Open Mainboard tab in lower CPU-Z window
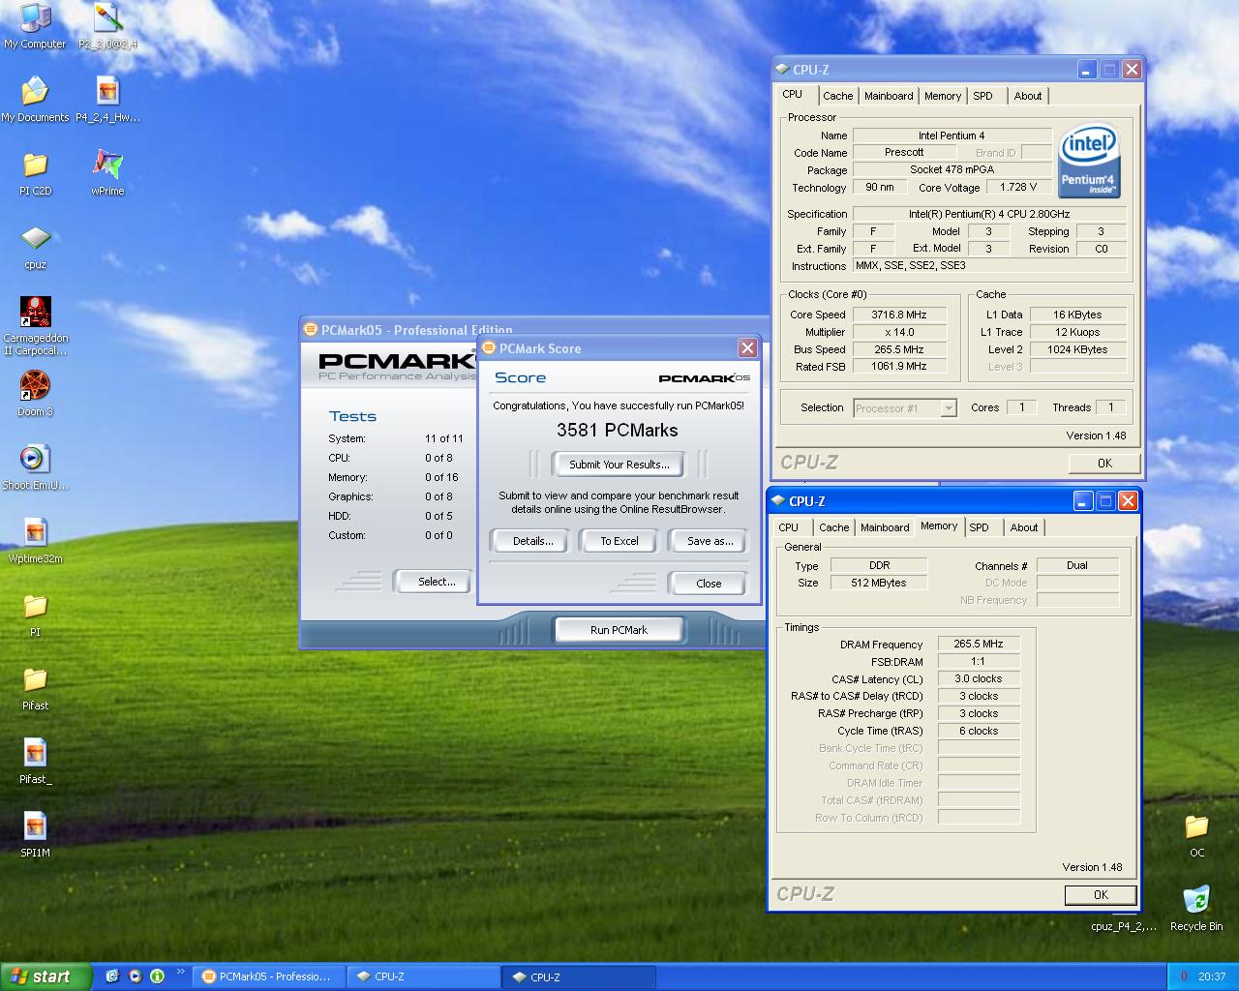Viewport: 1239px width, 991px height. (885, 527)
